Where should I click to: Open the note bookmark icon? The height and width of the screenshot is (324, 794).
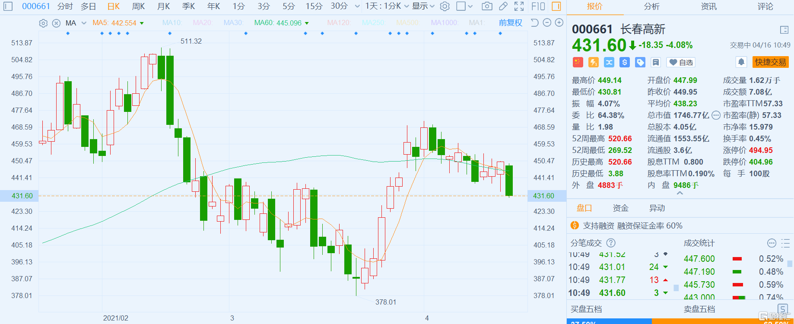[x=656, y=62]
